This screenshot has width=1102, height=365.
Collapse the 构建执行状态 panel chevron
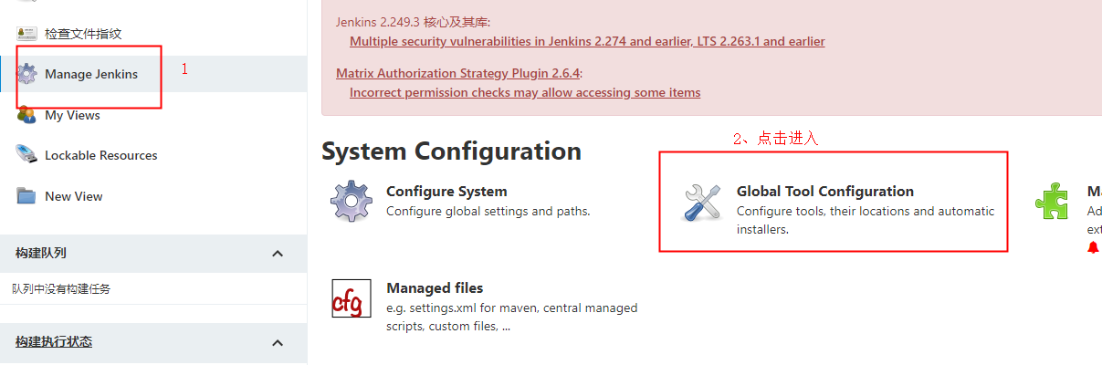click(278, 342)
